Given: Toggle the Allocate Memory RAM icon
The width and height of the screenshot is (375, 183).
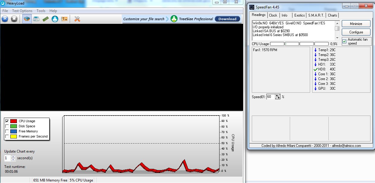Looking at the screenshot, I should click(45, 19).
